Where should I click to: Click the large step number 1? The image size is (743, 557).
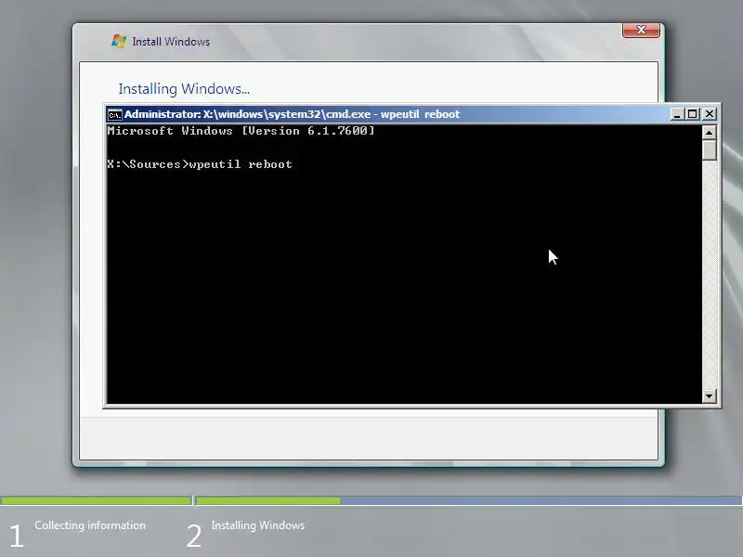click(x=16, y=537)
